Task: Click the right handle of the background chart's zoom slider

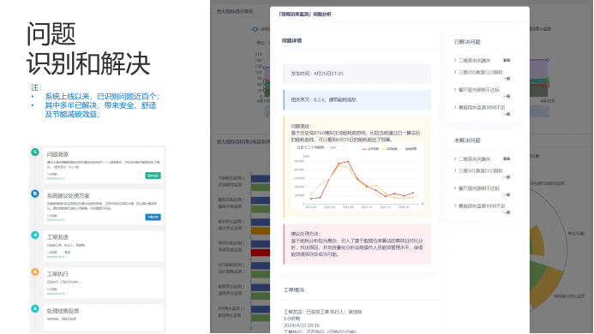Action: coord(548,112)
